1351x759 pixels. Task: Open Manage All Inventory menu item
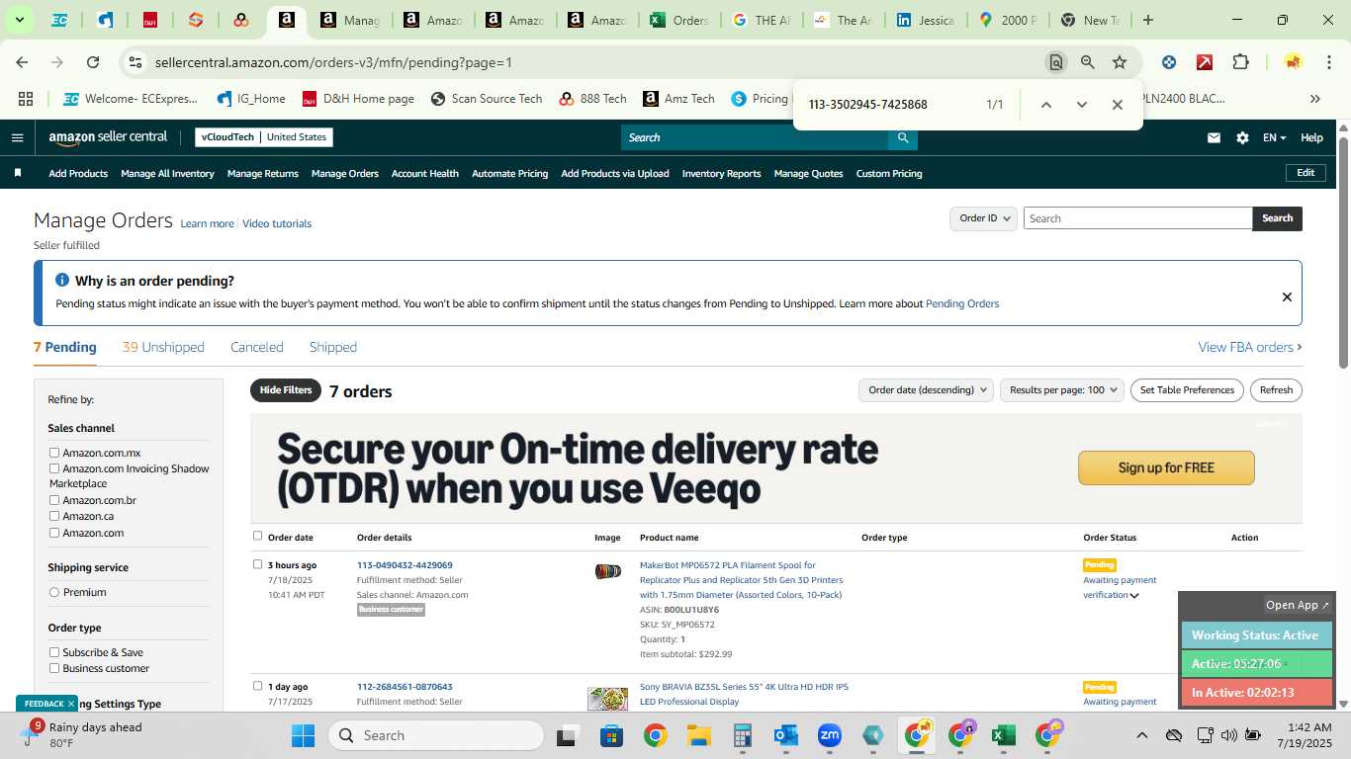click(x=167, y=173)
